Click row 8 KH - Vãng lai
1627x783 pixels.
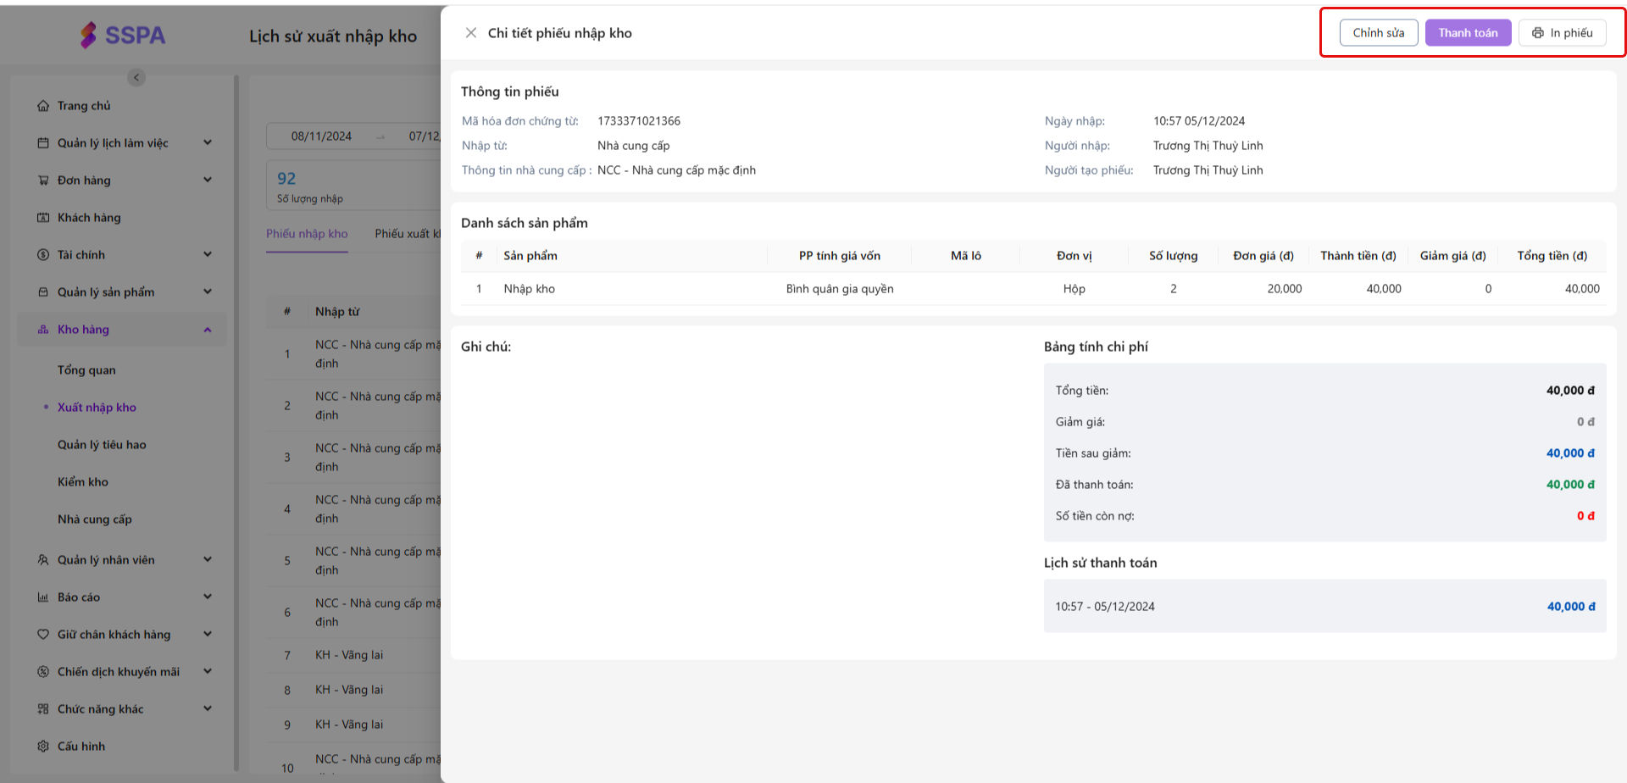point(353,690)
